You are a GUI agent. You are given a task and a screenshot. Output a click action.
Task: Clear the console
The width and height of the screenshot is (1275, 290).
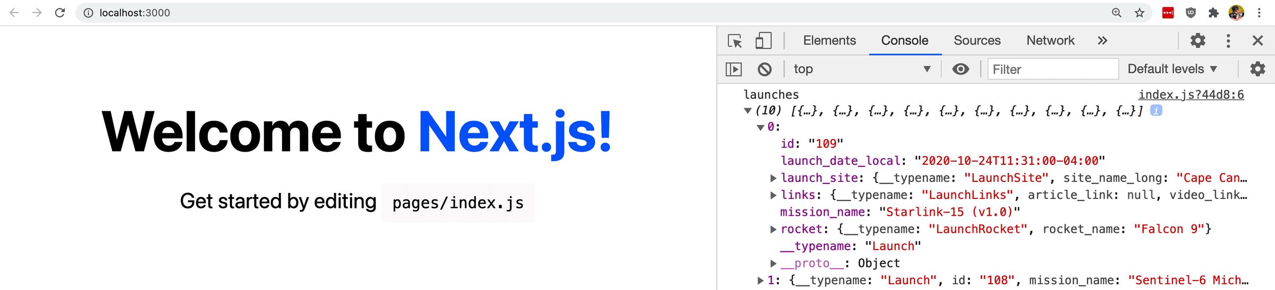click(x=764, y=69)
